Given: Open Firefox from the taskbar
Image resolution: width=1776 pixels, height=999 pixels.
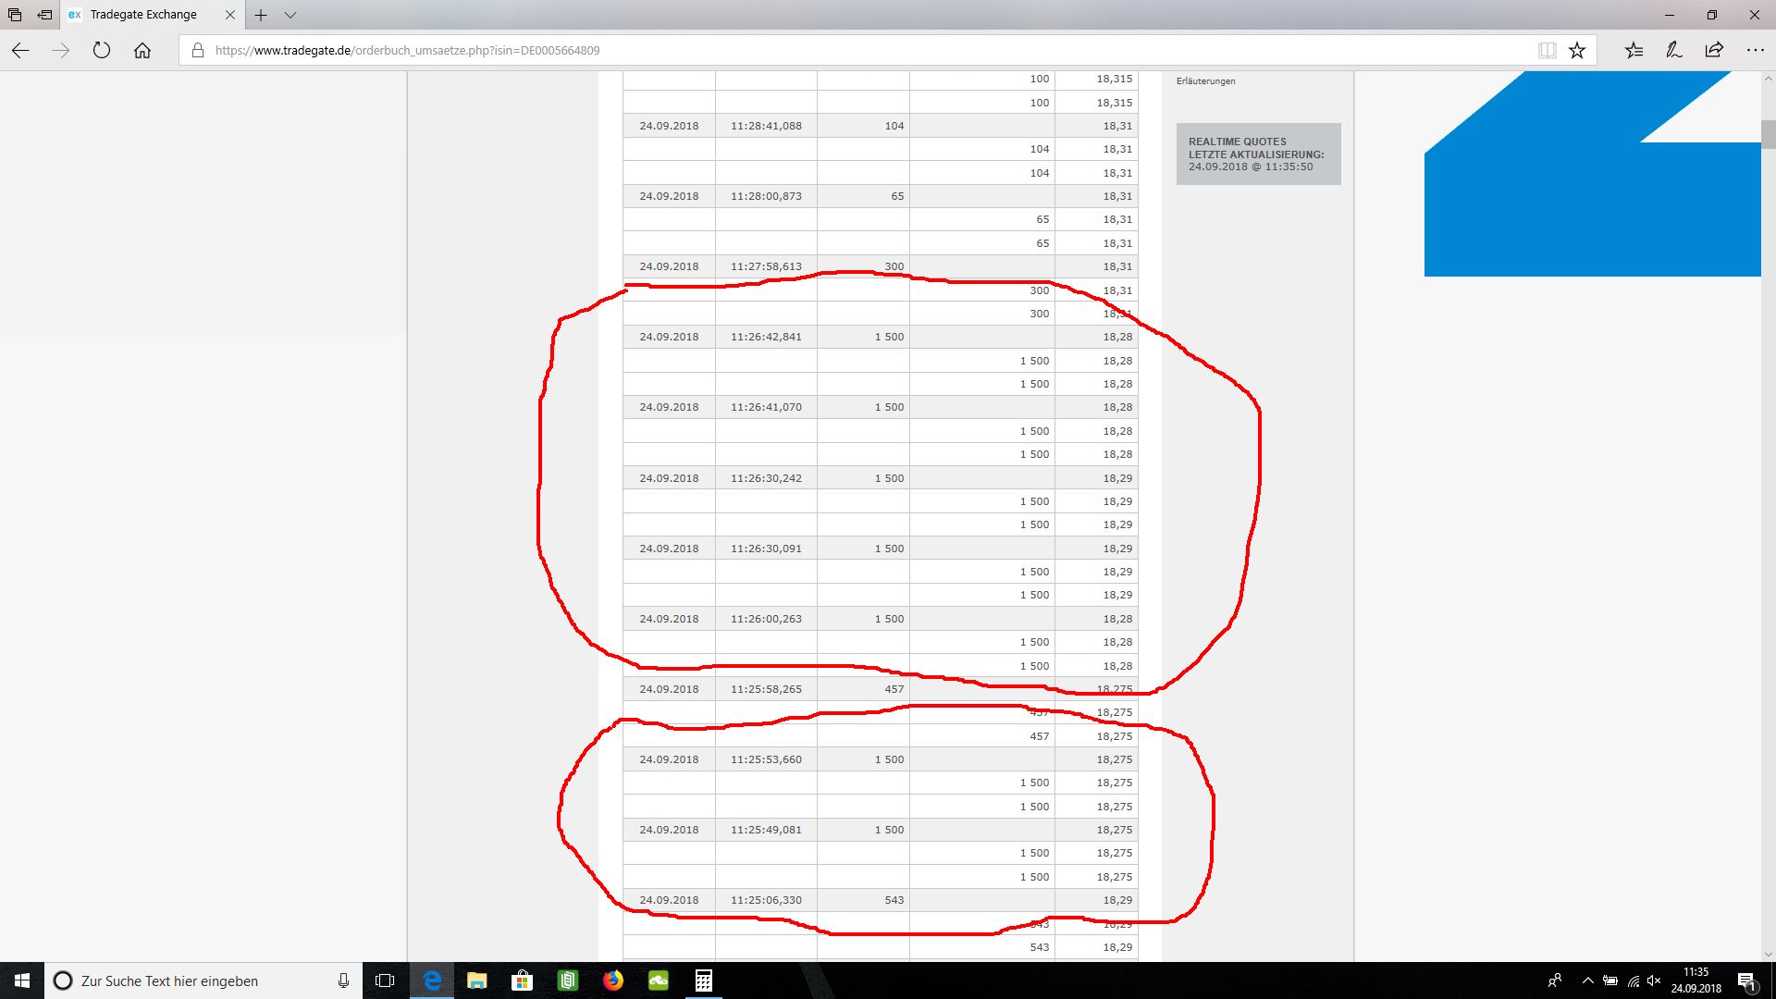Looking at the screenshot, I should coord(613,980).
